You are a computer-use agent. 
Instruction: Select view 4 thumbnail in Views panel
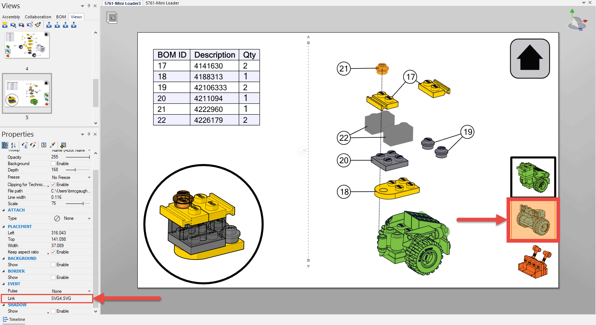pos(27,45)
